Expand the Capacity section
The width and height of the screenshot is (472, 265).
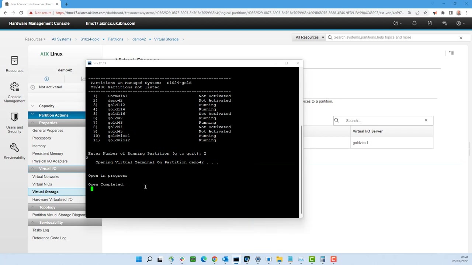[x=32, y=106]
